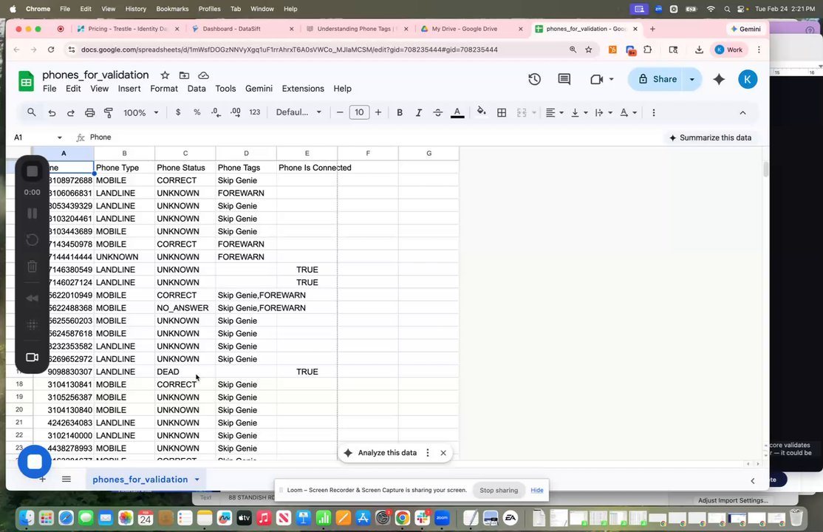Increase font size with plus

coord(378,112)
